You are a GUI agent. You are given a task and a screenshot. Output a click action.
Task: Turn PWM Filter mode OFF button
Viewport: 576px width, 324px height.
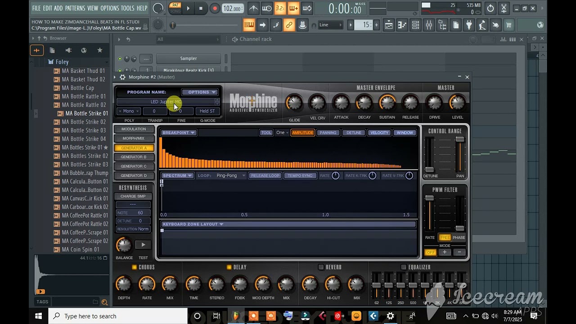(431, 252)
